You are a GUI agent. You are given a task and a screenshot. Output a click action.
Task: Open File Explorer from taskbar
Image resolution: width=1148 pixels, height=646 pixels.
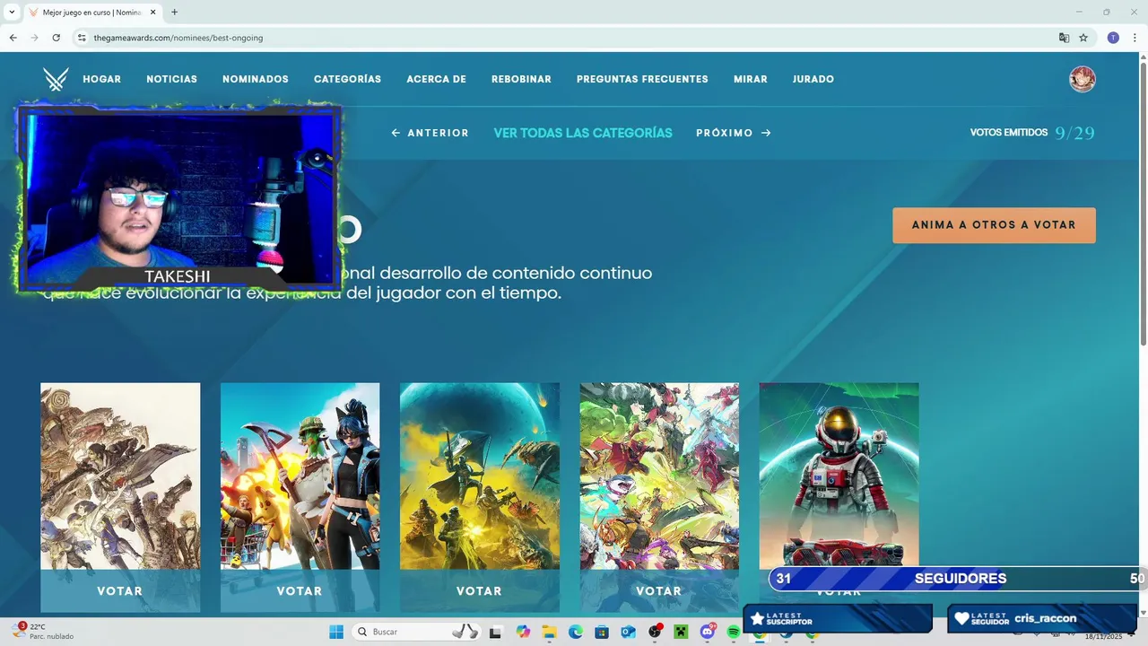(x=549, y=632)
